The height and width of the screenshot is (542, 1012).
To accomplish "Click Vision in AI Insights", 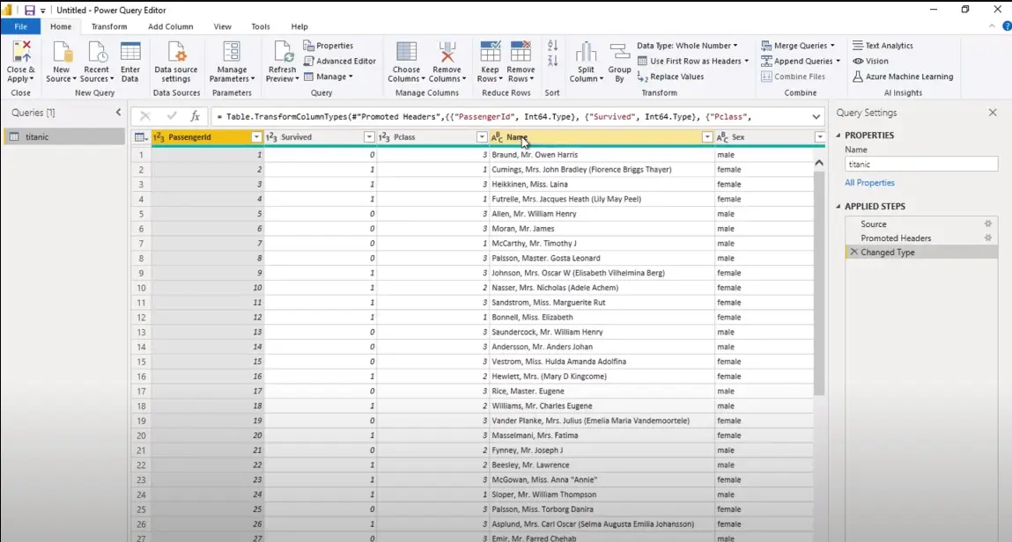I will pyautogui.click(x=871, y=62).
